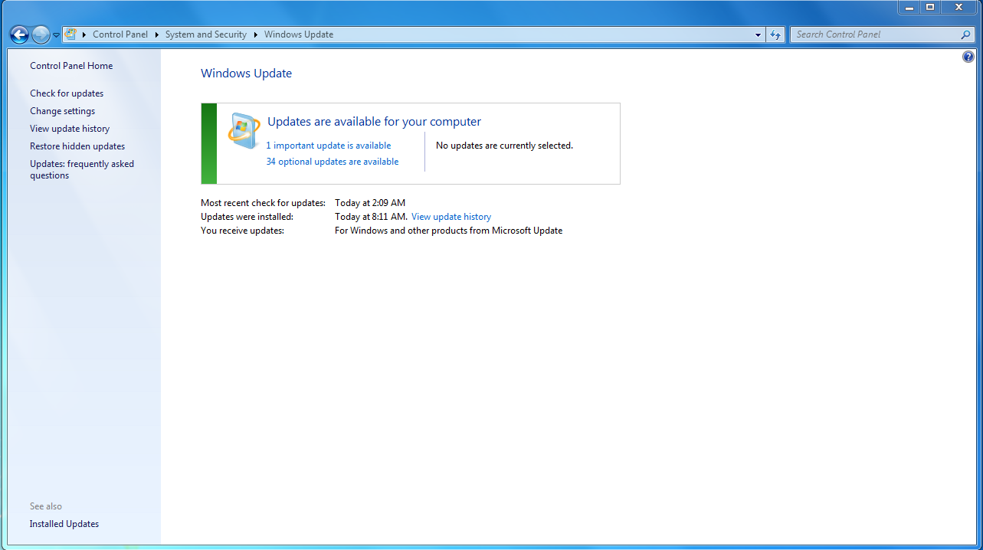The width and height of the screenshot is (983, 550).
Task: Expand the arrow before the Control Panel breadcrumb
Action: pos(84,34)
